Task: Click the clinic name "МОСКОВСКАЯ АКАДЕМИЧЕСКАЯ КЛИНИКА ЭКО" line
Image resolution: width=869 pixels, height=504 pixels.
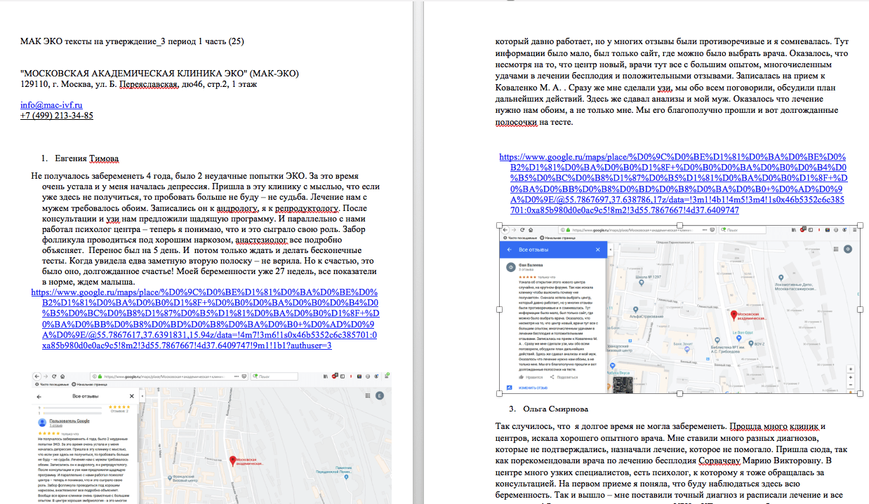Action: click(159, 74)
